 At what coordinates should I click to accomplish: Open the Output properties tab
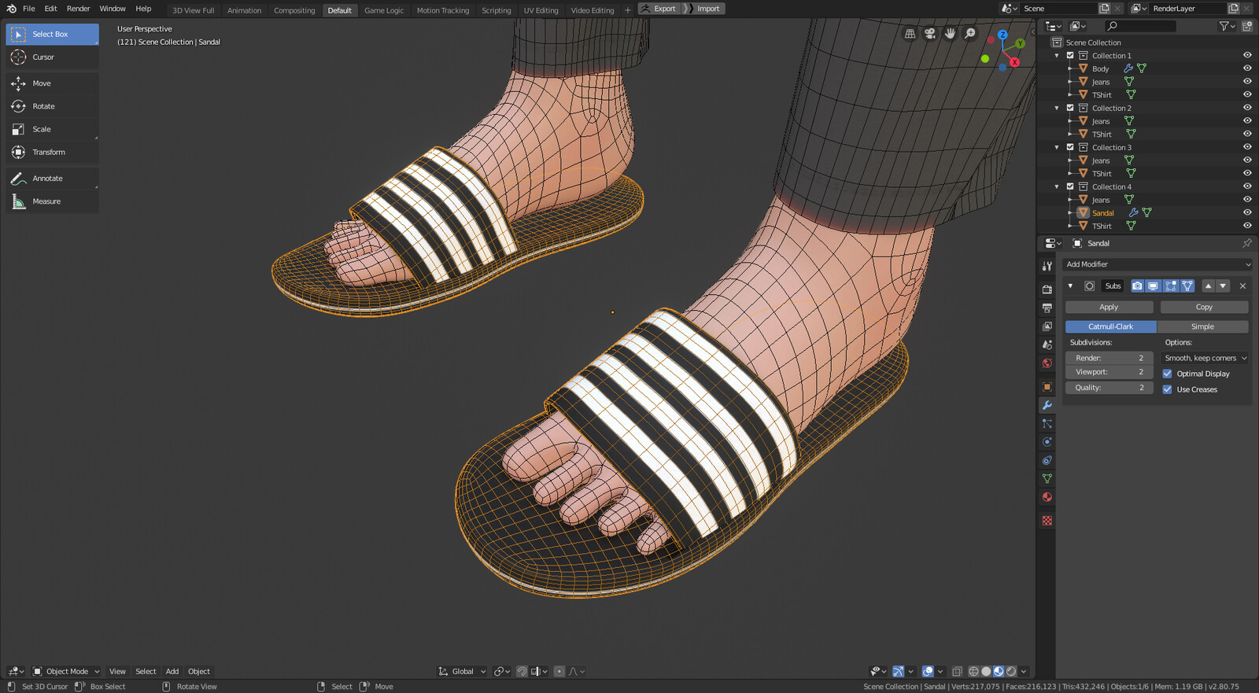(1047, 308)
